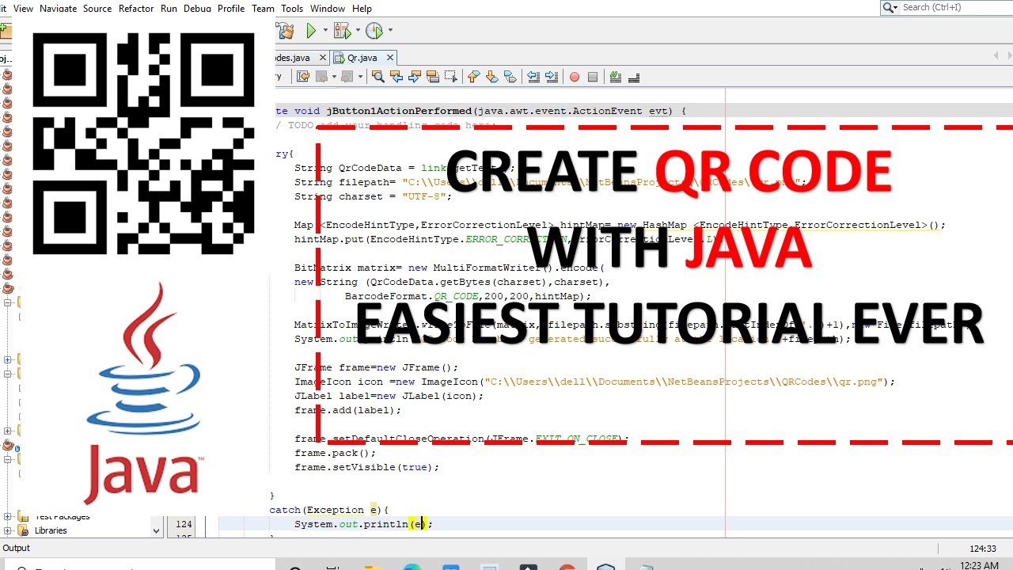Open the Run menu
Image resolution: width=1013 pixels, height=570 pixels.
169,8
